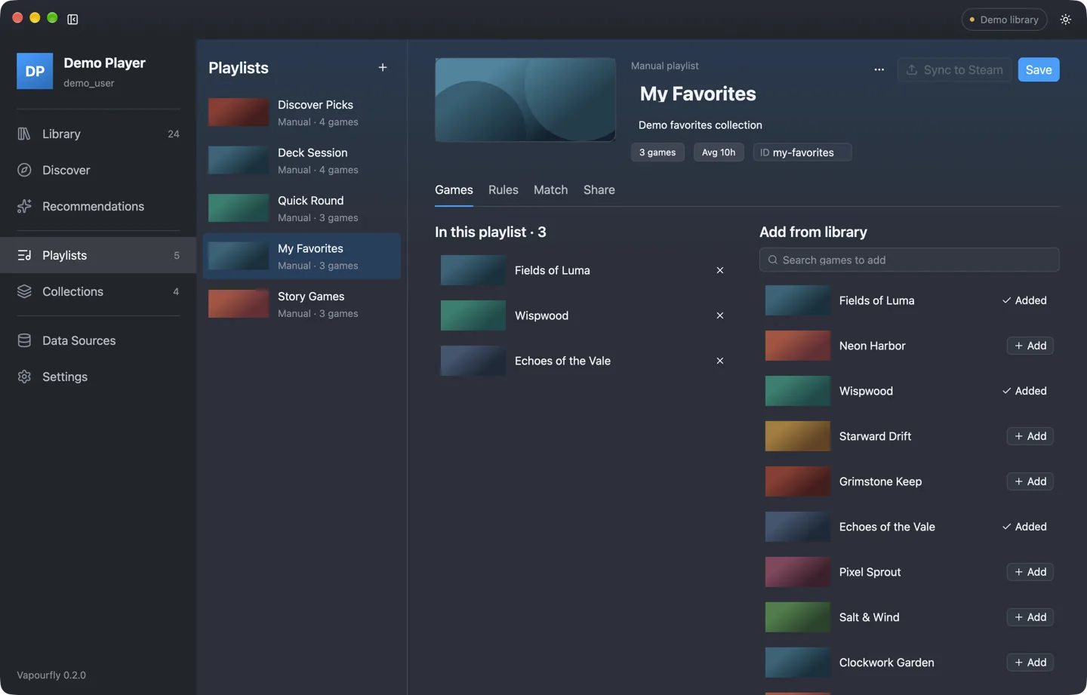
Task: Add Clockwork Garden to playlist
Action: click(x=1030, y=663)
